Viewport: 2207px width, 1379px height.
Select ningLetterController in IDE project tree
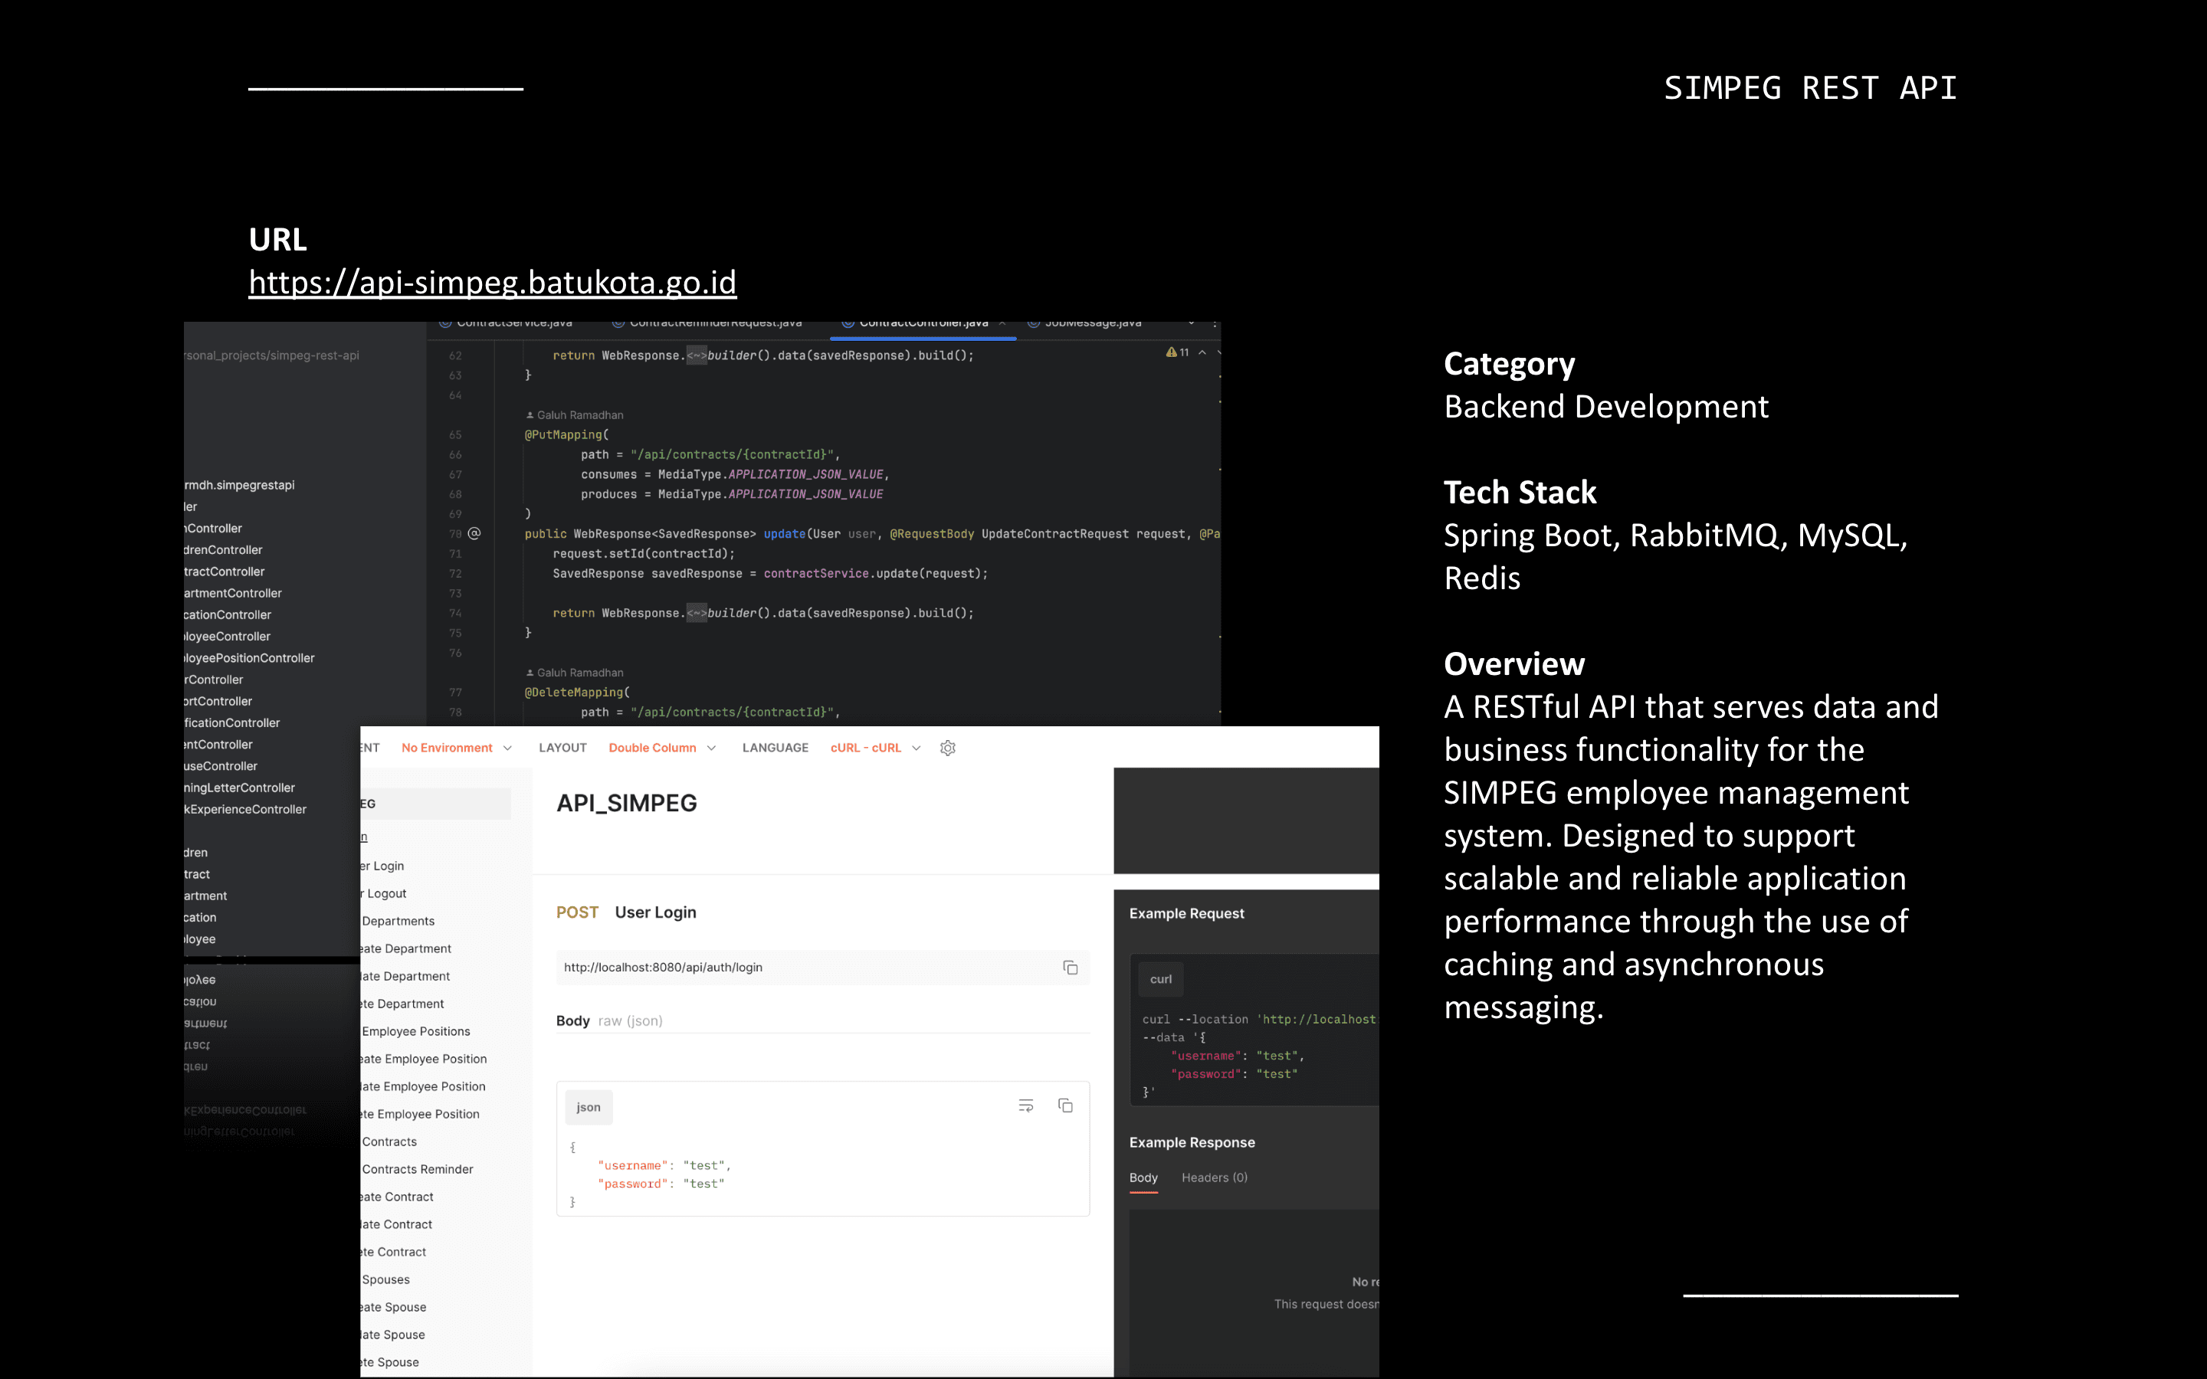click(239, 787)
